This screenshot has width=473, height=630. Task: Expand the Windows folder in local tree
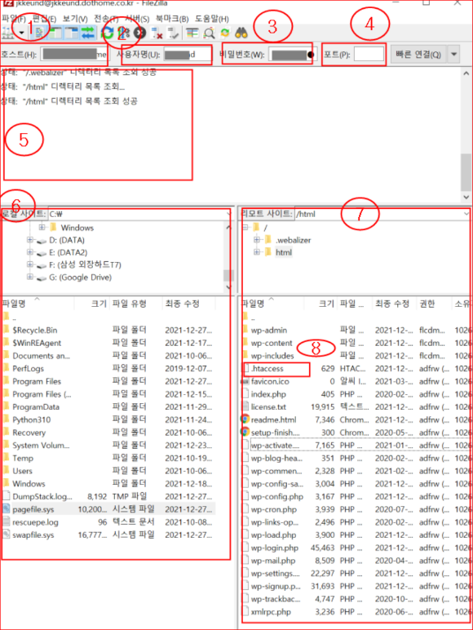42,228
